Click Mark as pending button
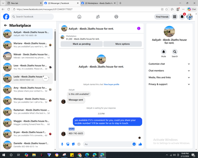The width and height of the screenshot is (198, 158). click(82, 44)
